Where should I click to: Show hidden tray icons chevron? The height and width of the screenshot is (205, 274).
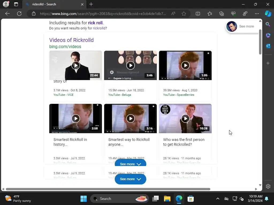[x=218, y=199]
